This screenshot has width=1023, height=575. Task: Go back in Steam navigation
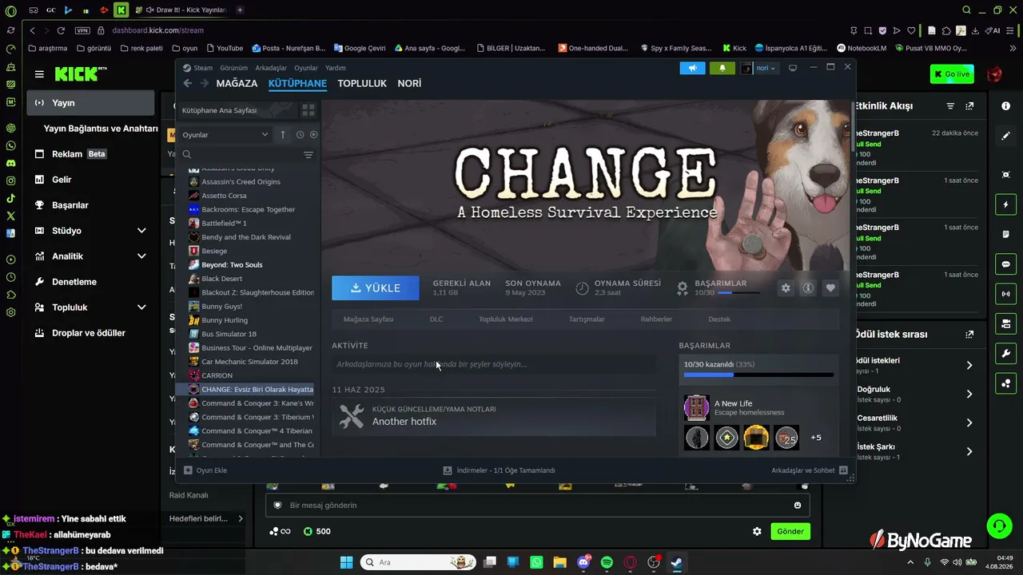pos(188,83)
